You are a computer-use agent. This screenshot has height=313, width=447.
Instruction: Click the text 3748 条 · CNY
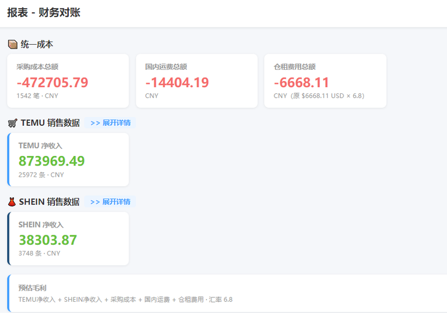39,253
